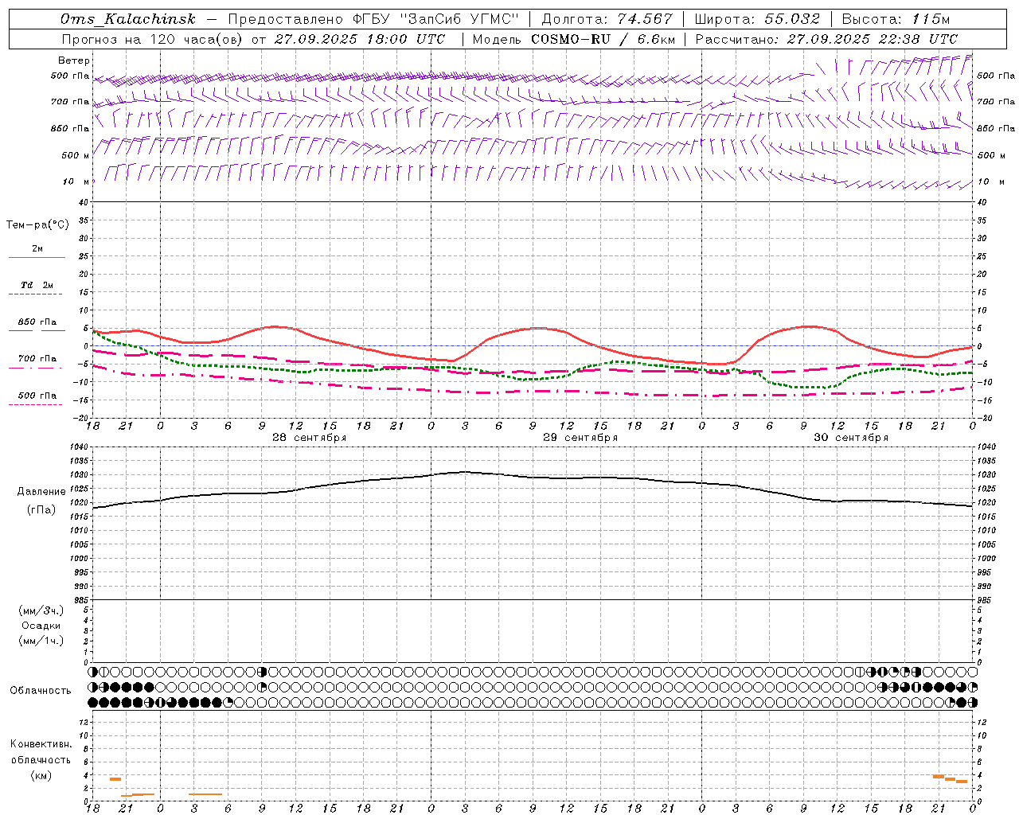The width and height of the screenshot is (1019, 815).
Task: Click the left 500 гПа wind level label
Action: point(70,76)
